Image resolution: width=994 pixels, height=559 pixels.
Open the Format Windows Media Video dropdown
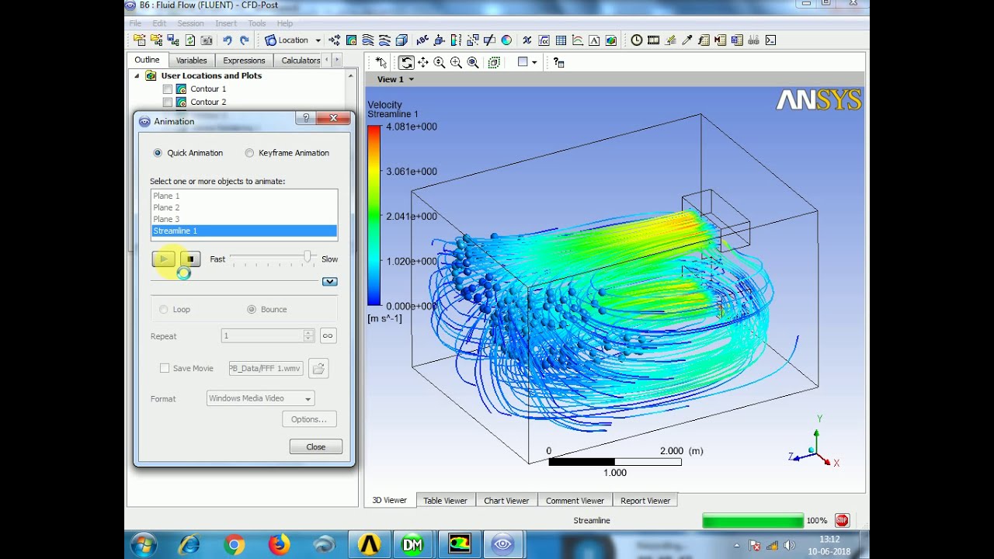[260, 398]
